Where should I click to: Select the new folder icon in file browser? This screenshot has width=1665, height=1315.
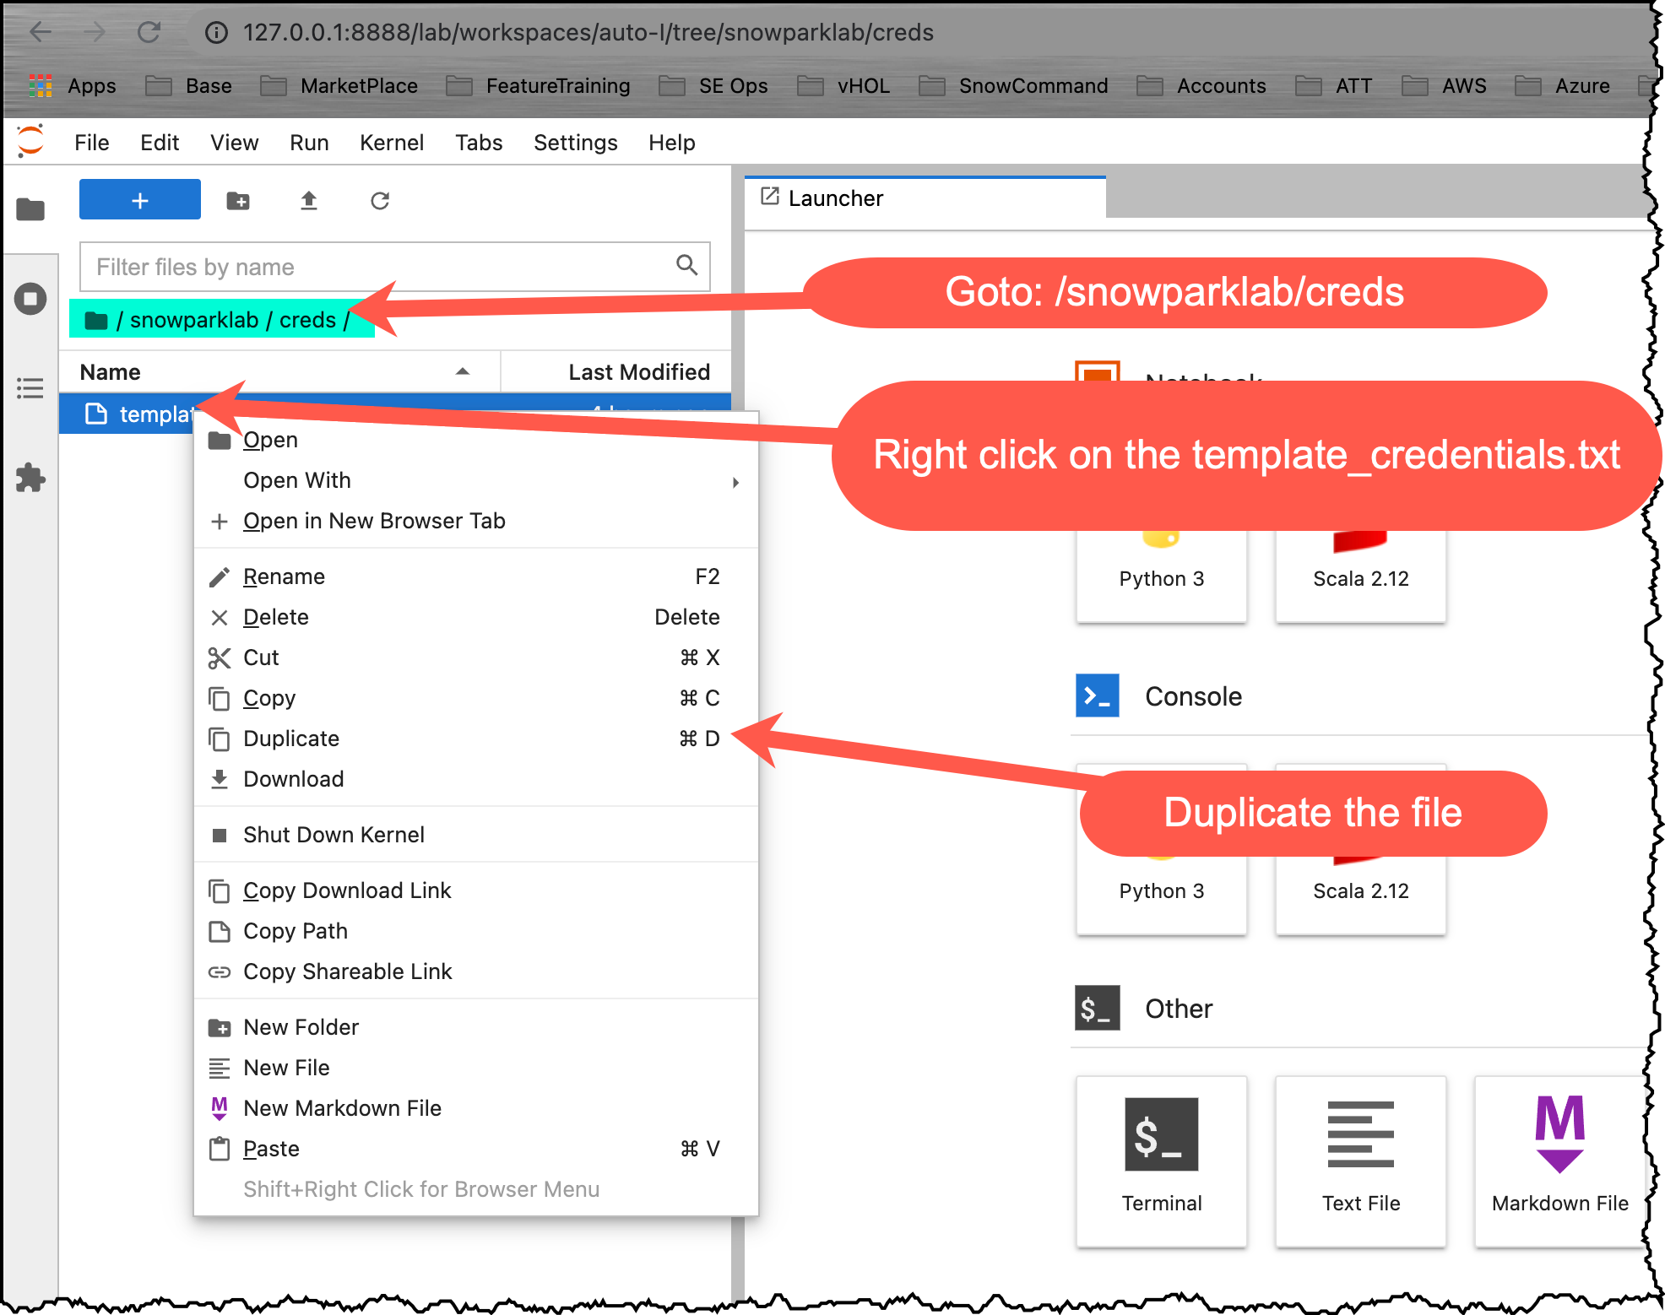pyautogui.click(x=237, y=200)
